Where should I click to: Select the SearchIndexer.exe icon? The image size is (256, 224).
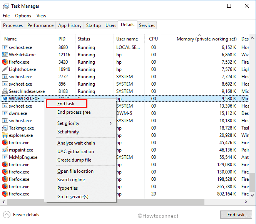pos(5,91)
